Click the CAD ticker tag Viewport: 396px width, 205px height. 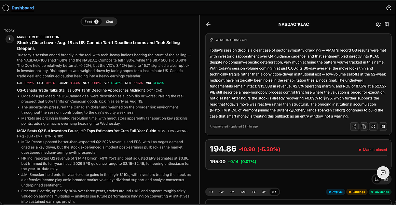159,91
